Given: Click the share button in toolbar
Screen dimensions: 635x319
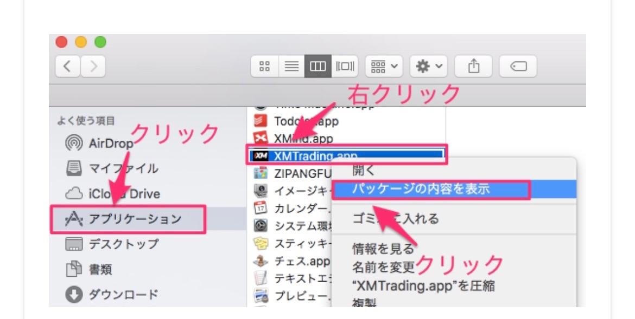Looking at the screenshot, I should click(x=473, y=66).
